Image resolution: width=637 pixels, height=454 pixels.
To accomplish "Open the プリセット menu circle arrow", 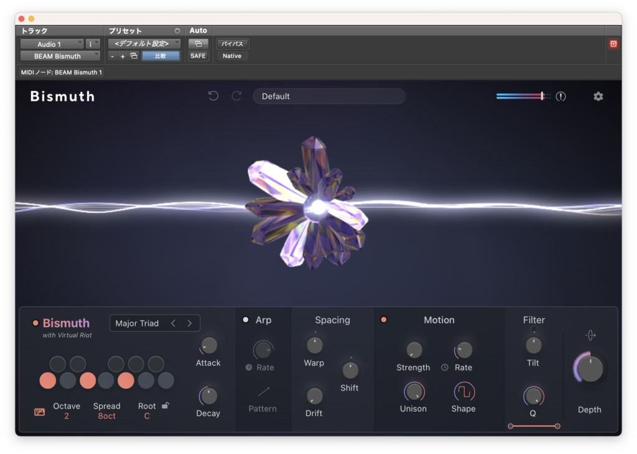I will tap(177, 31).
